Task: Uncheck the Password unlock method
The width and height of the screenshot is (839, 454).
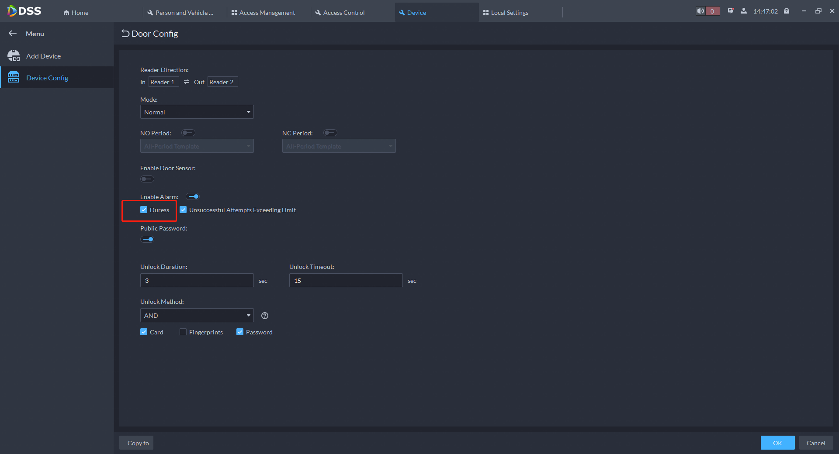Action: 240,332
